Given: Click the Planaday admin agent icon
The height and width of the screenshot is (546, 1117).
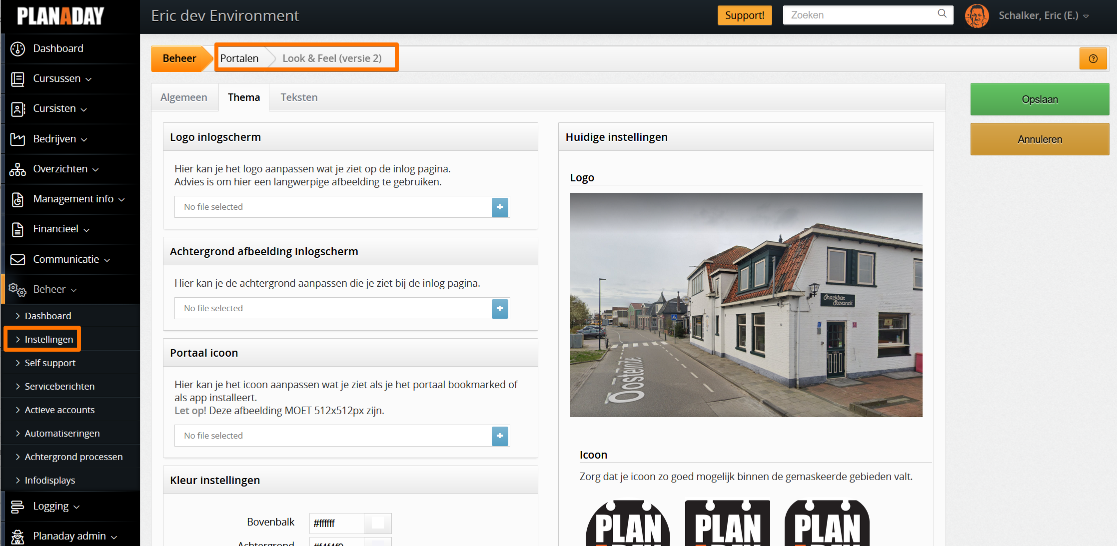Looking at the screenshot, I should 17,537.
